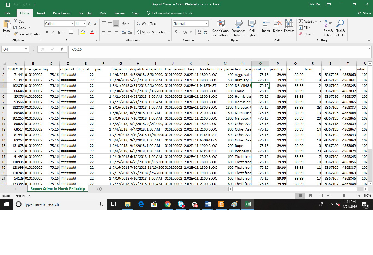Image resolution: width=373 pixels, height=255 pixels.
Task: Click the Insert cells icon
Action: pyautogui.click(x=266, y=24)
